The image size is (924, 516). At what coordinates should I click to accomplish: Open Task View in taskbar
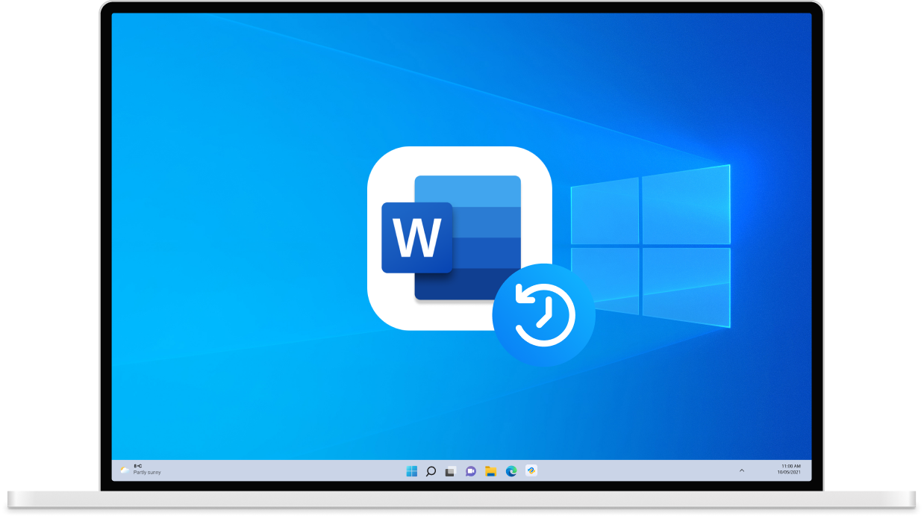(451, 471)
